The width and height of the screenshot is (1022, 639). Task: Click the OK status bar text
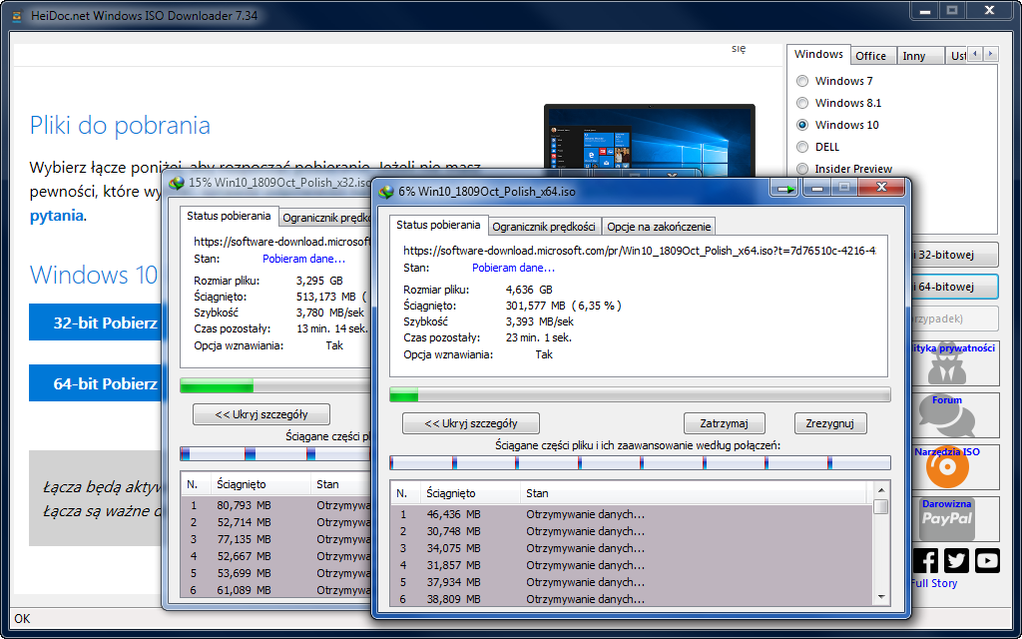coord(22,619)
